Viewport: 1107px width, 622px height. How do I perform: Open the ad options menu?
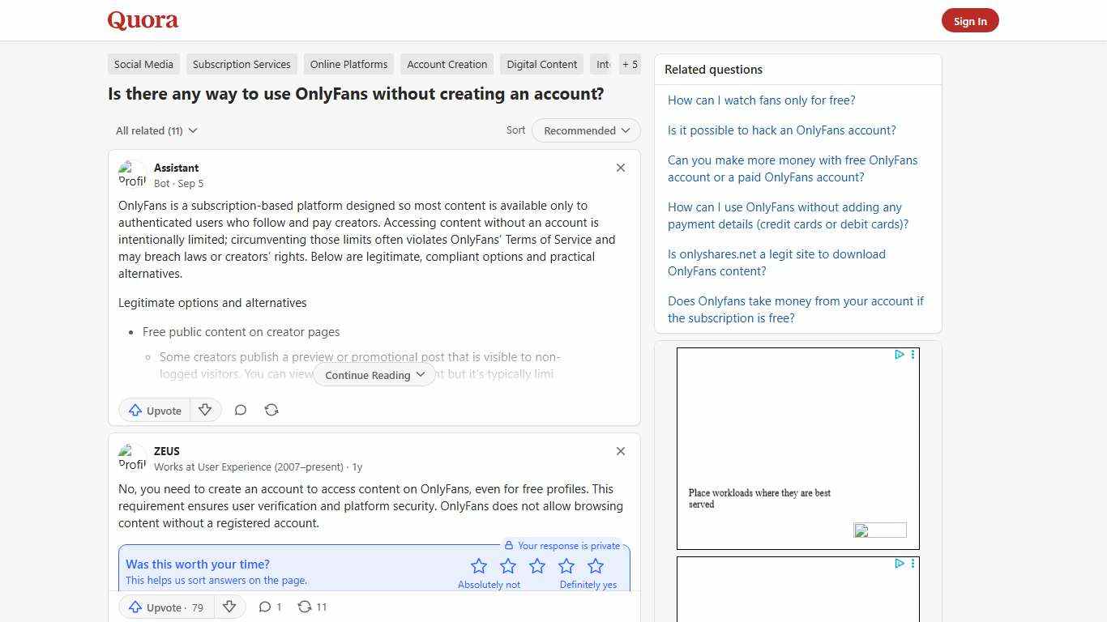click(x=913, y=355)
